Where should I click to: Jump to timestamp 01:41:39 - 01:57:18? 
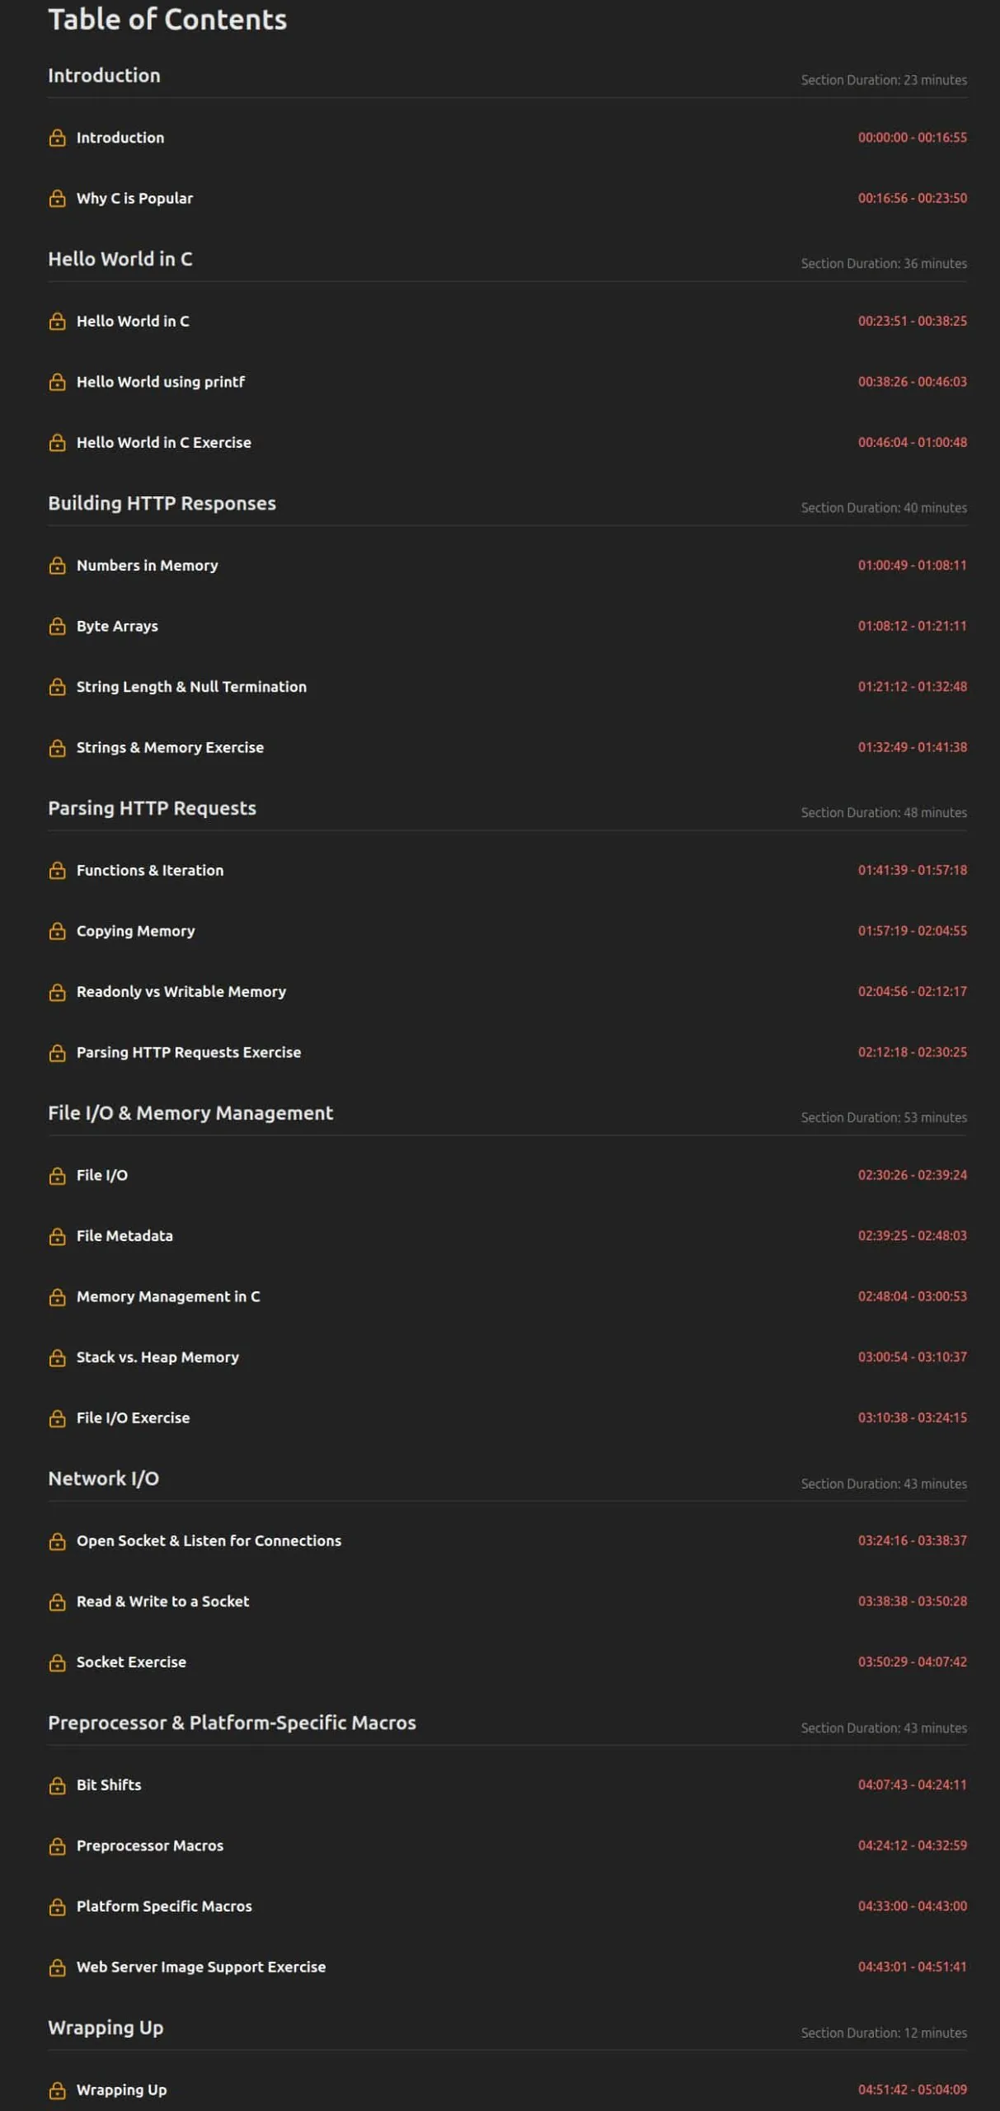[912, 870]
